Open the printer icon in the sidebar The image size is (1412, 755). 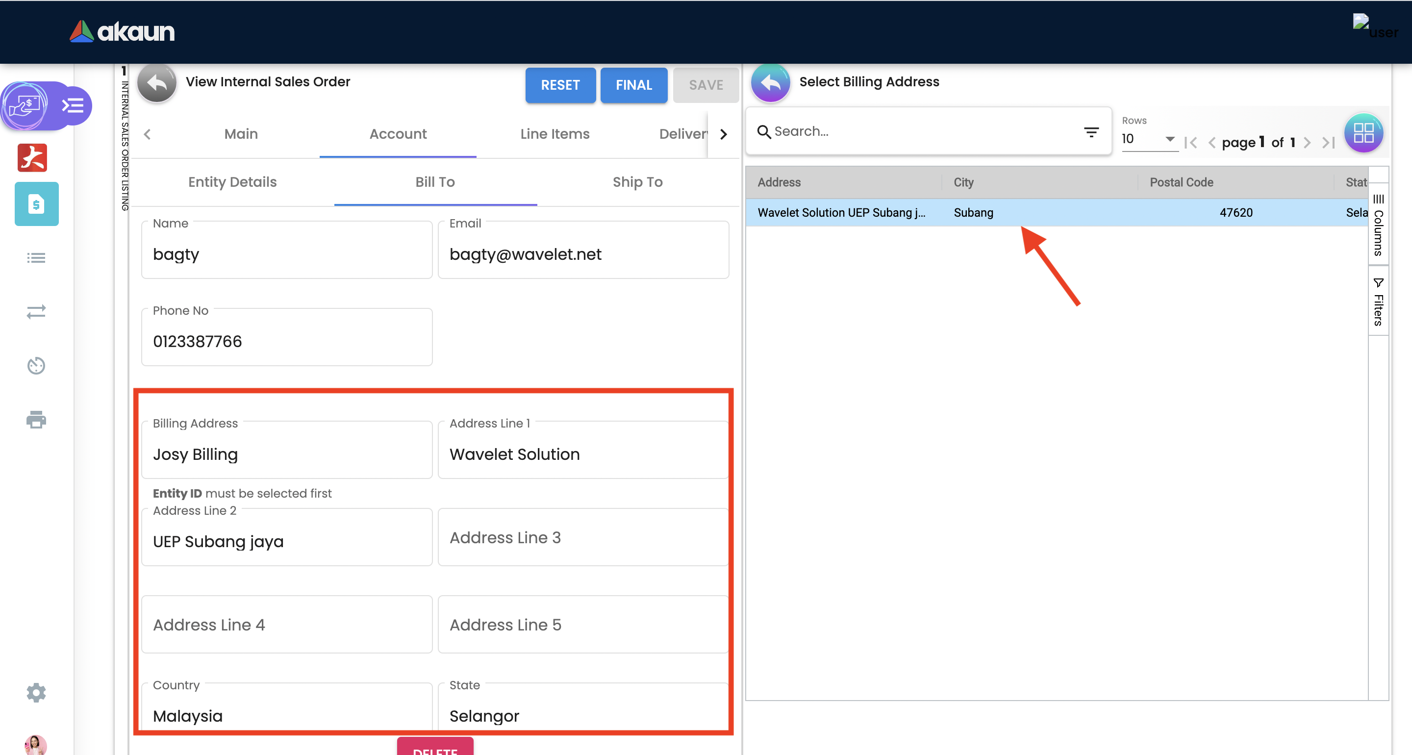(x=36, y=420)
